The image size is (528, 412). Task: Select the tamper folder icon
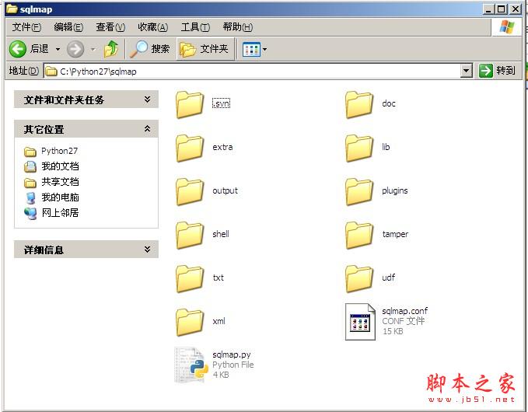359,235
